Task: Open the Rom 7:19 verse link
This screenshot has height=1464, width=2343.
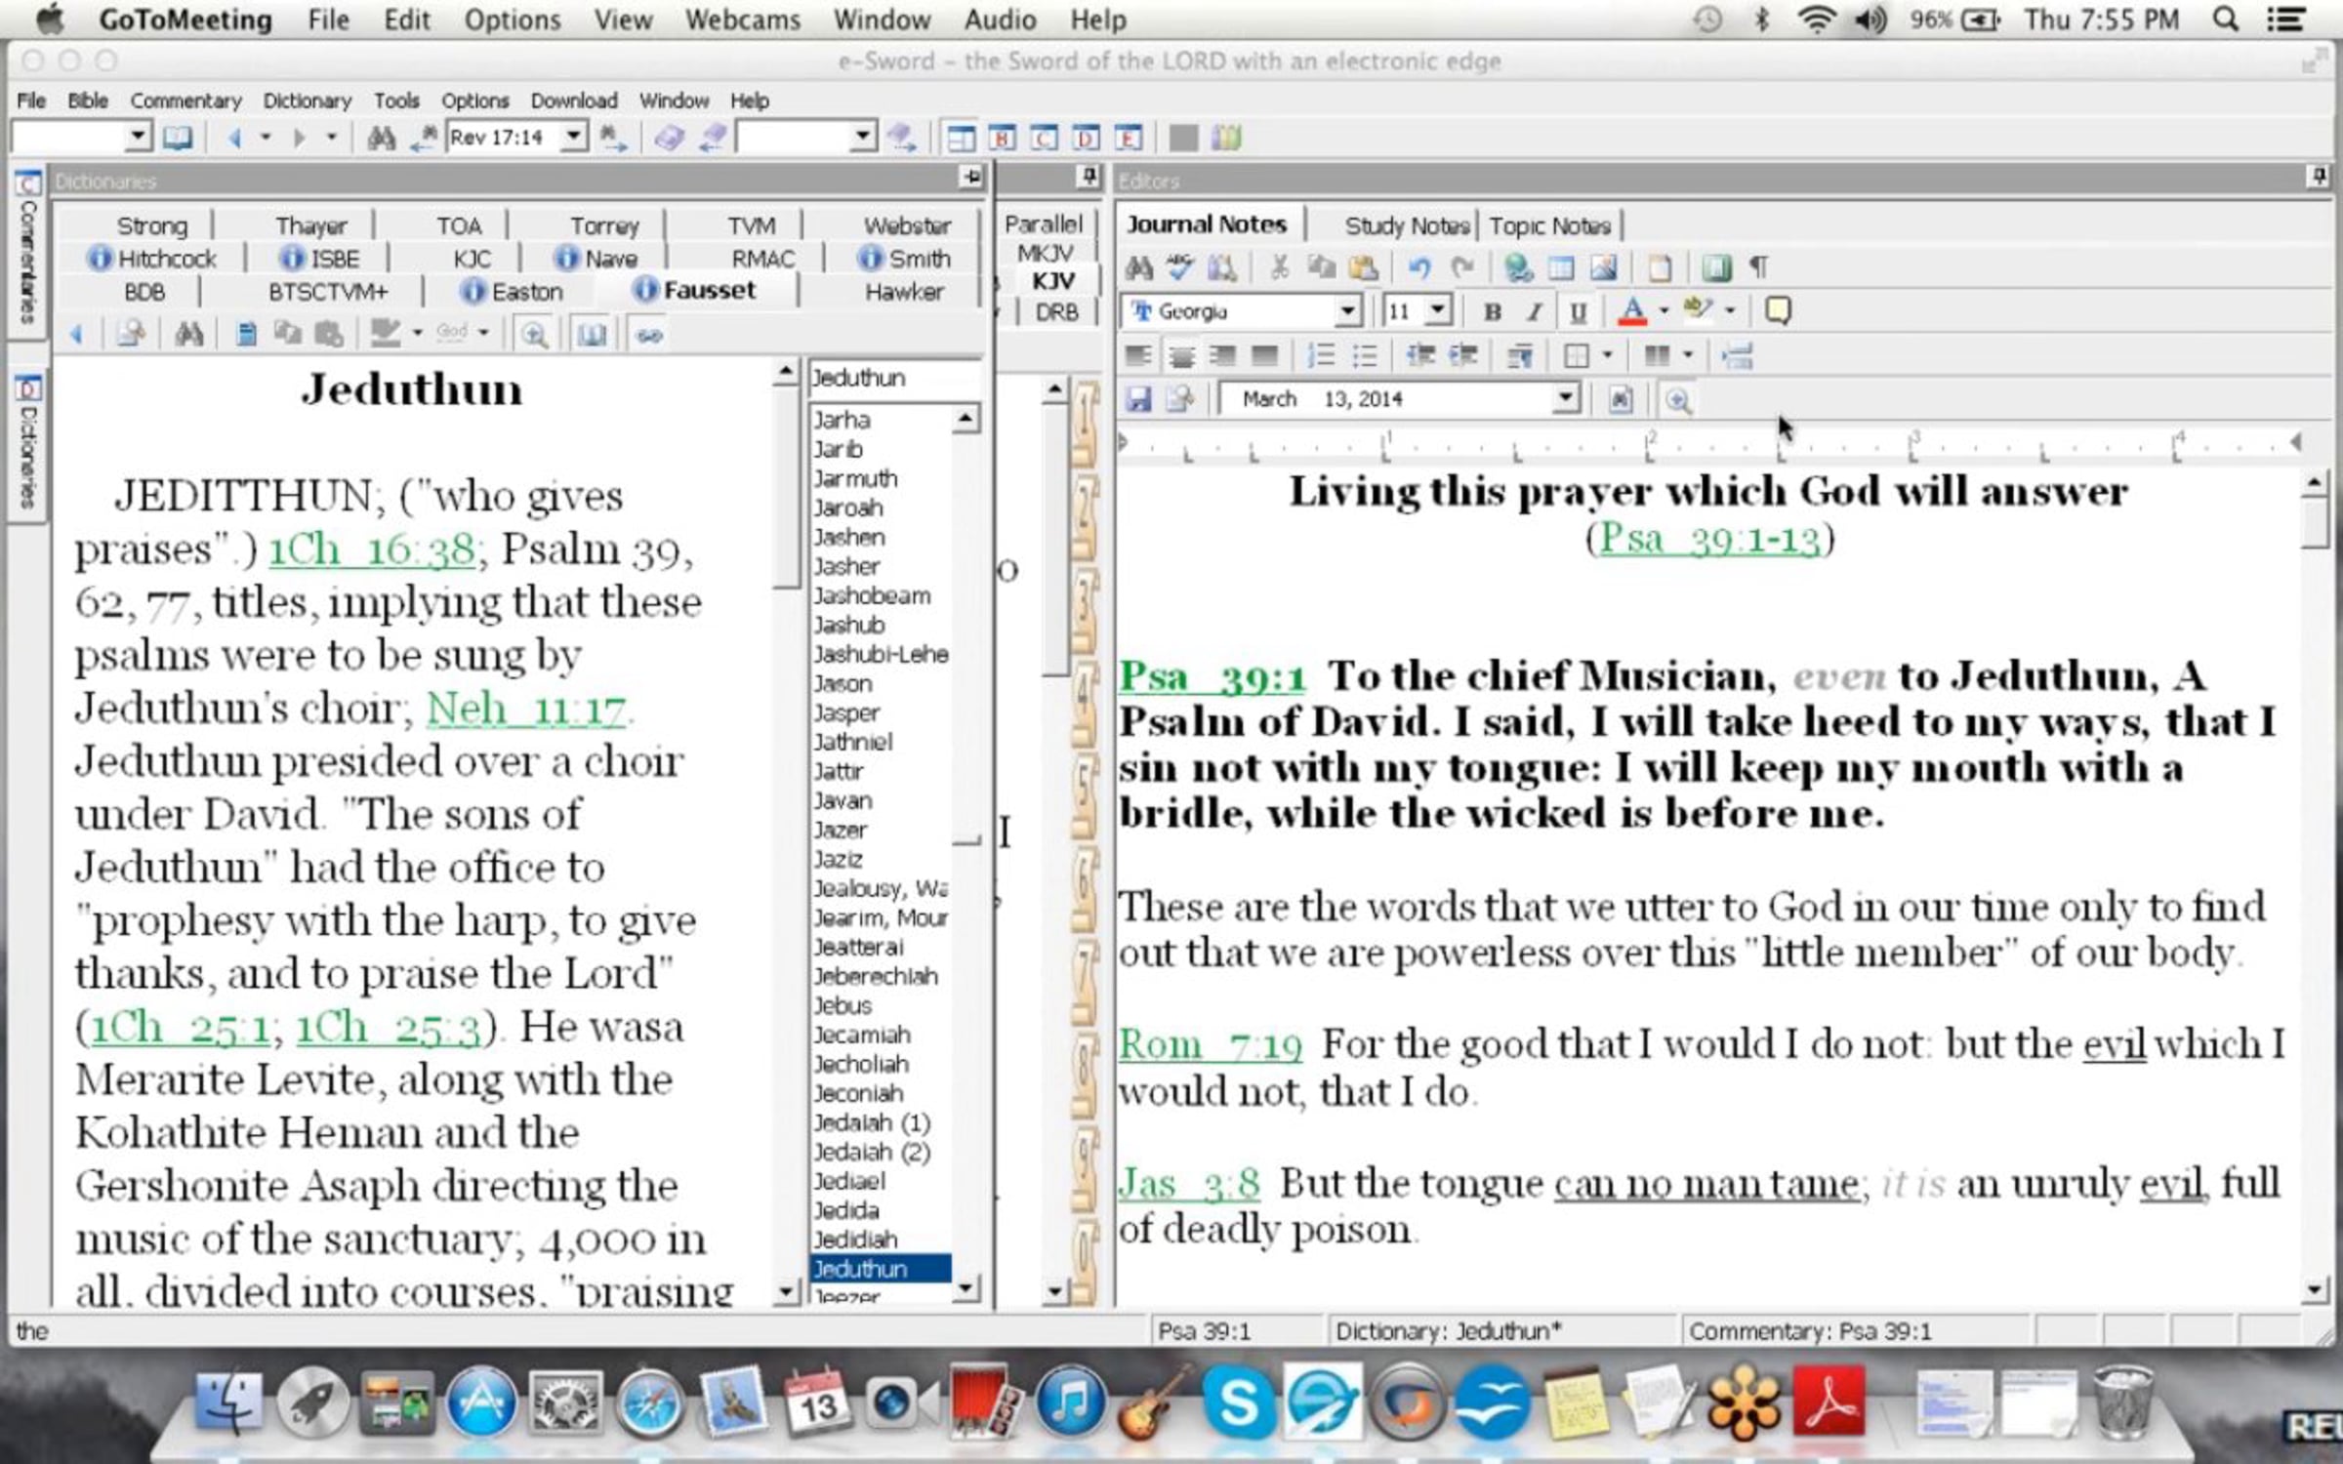Action: (x=1210, y=1045)
